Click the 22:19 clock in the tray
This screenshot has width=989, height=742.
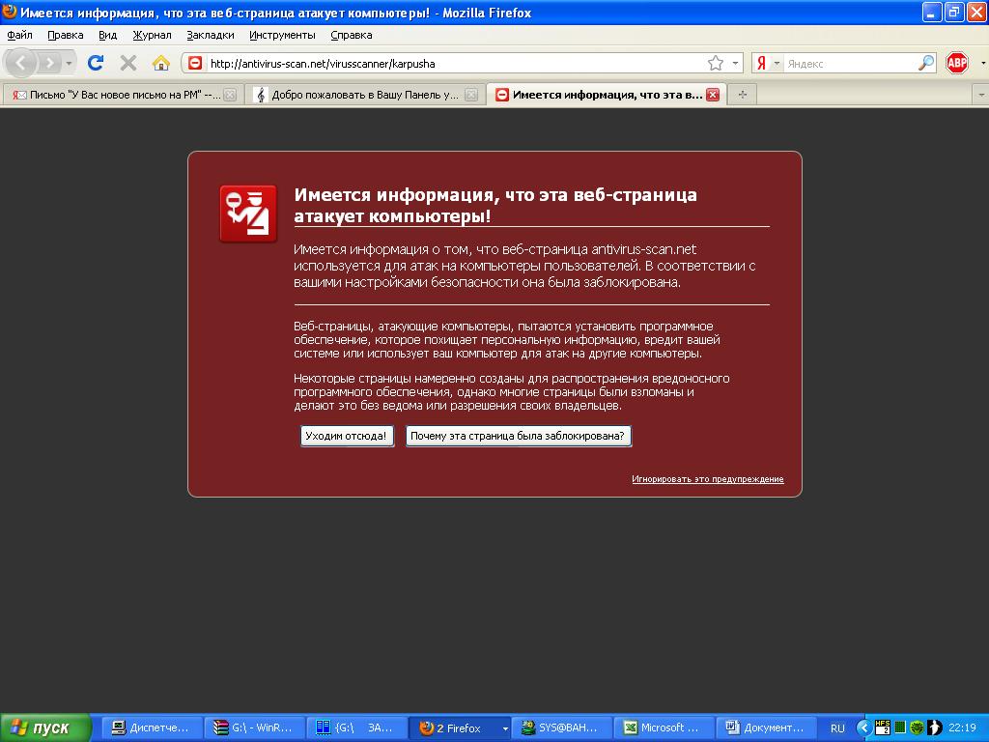click(962, 728)
